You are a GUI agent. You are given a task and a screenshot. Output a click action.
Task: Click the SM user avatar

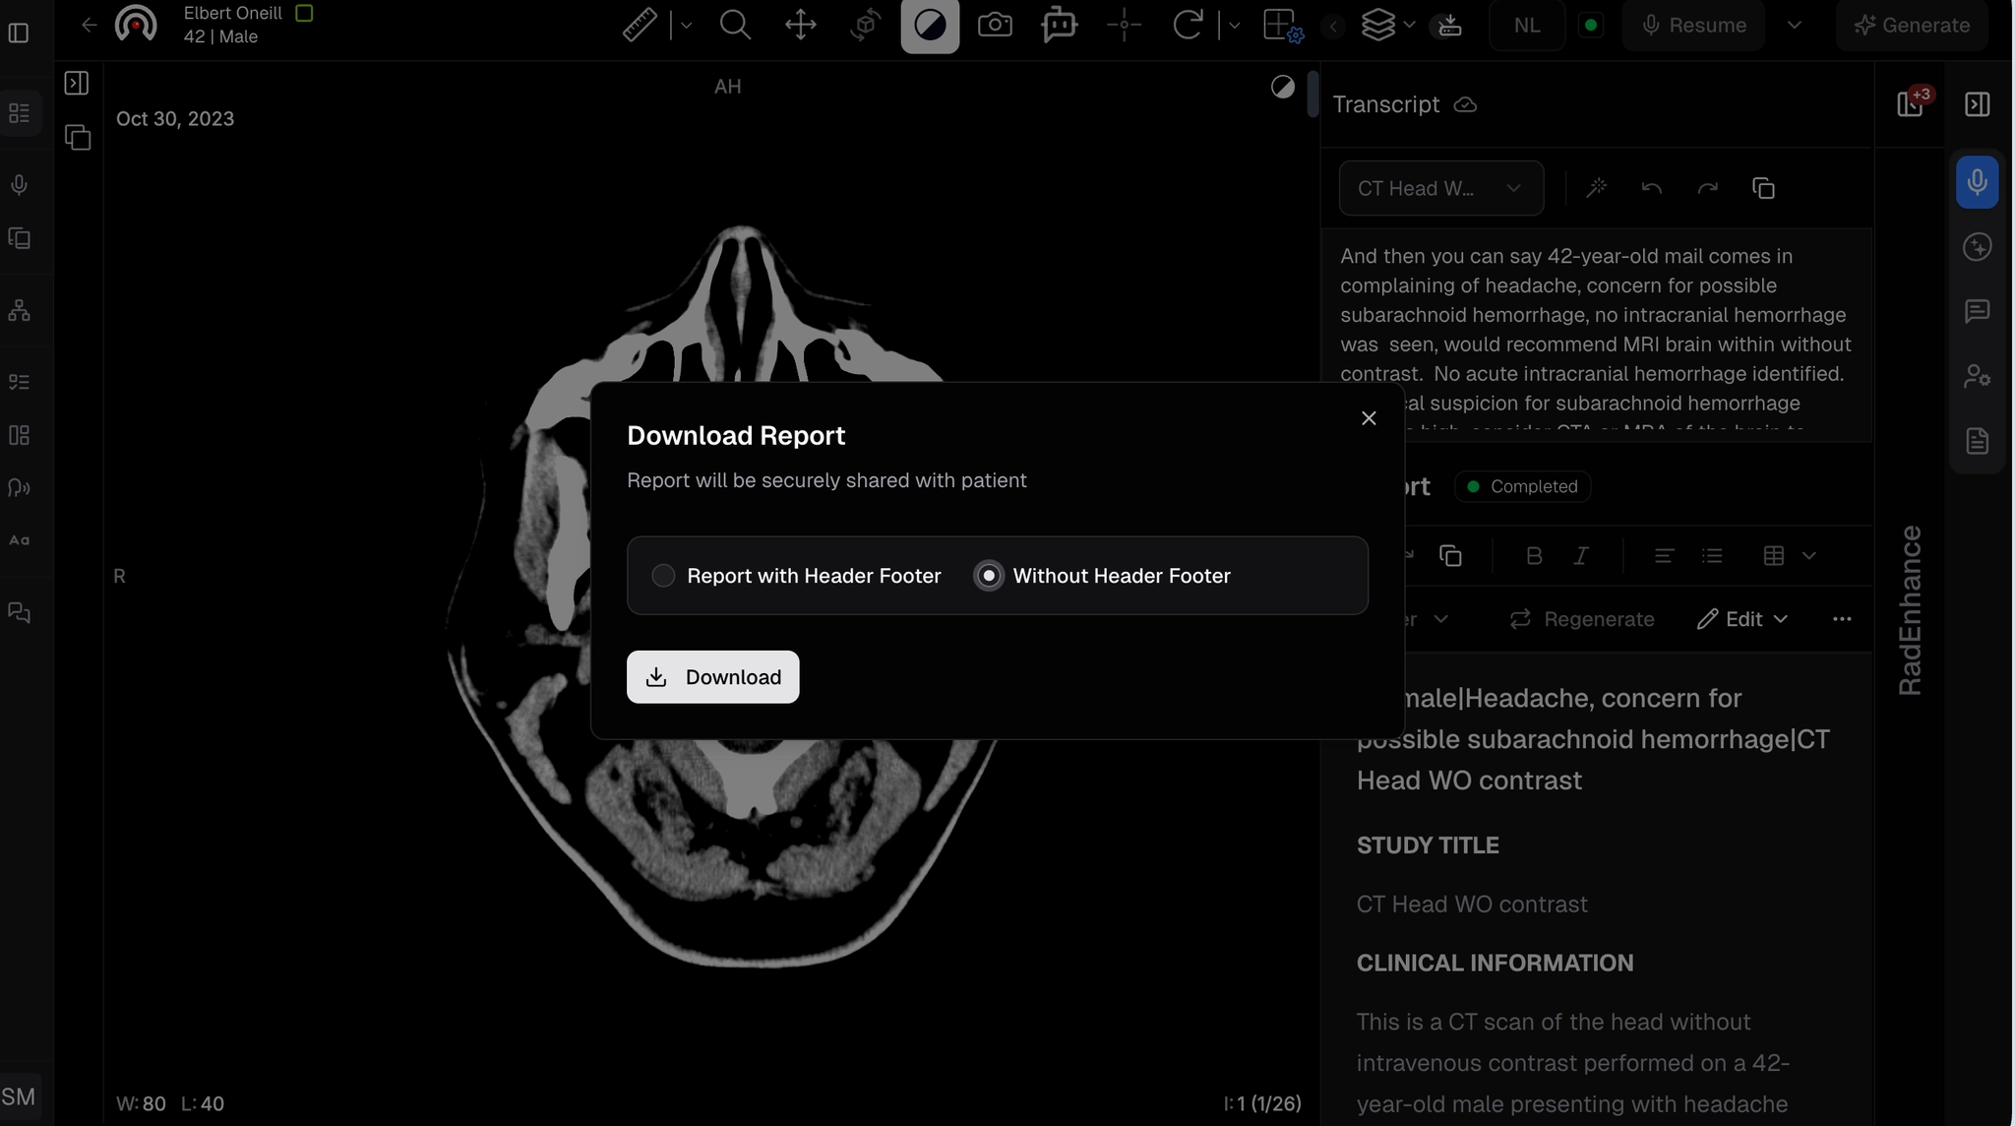tap(19, 1096)
